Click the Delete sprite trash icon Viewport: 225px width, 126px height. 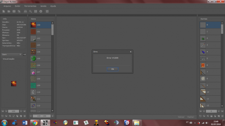pyautogui.click(x=223, y=116)
